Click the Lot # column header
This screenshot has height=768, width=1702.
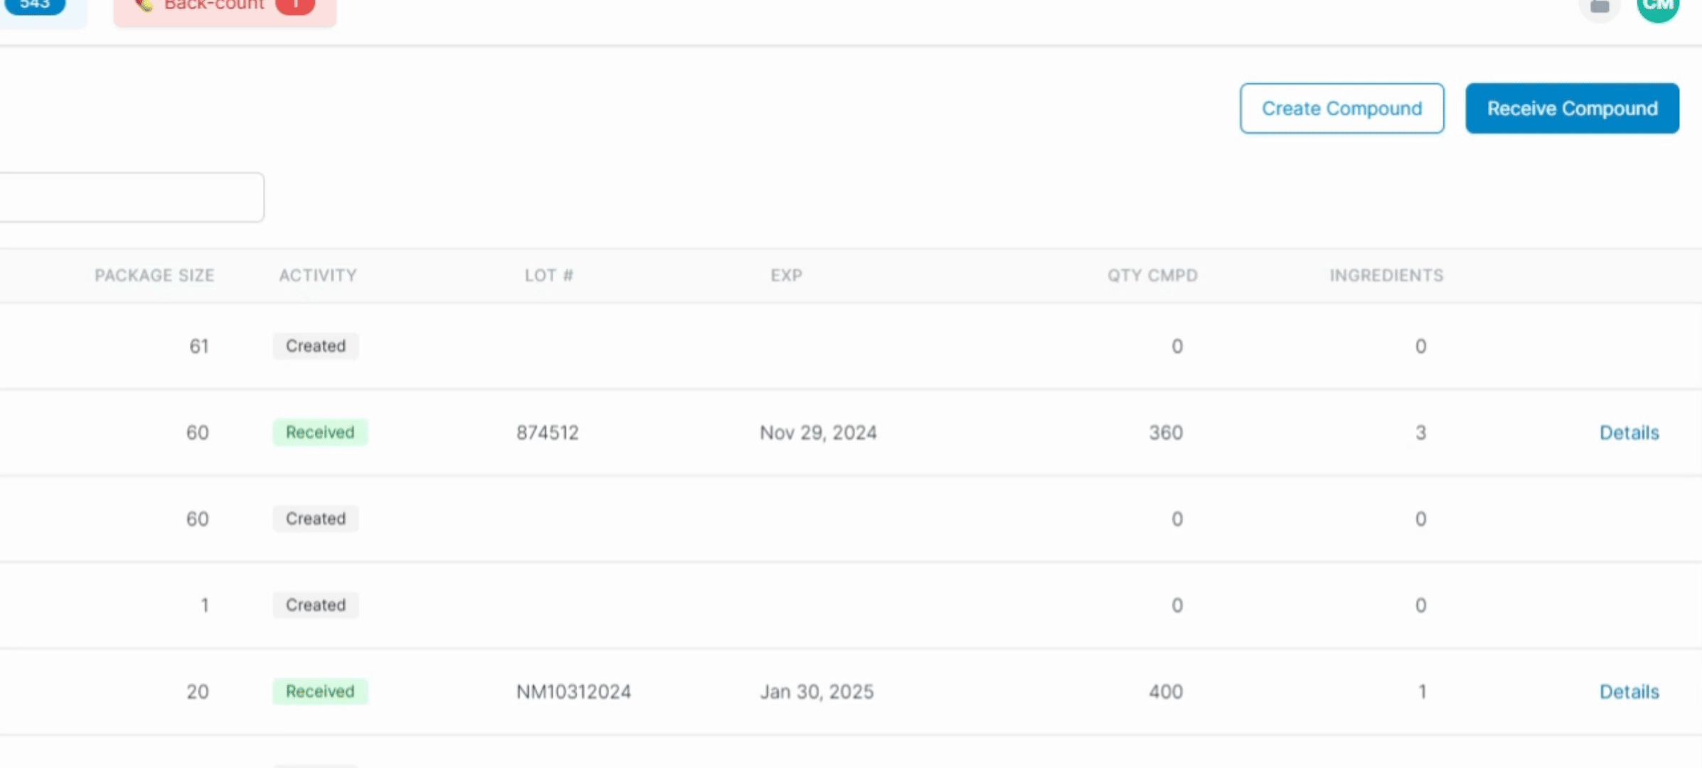549,275
